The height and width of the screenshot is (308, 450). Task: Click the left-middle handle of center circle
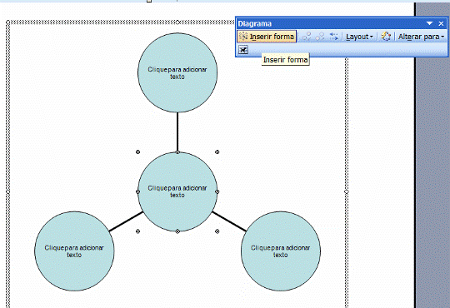(137, 191)
